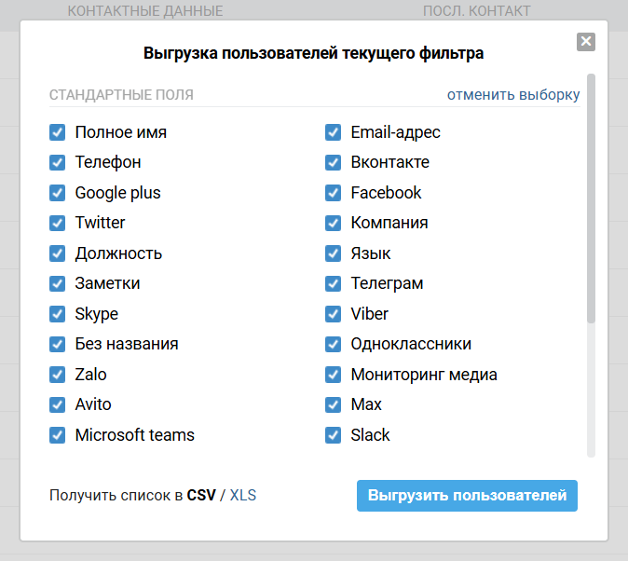Toggle the Slack checkbox

334,435
